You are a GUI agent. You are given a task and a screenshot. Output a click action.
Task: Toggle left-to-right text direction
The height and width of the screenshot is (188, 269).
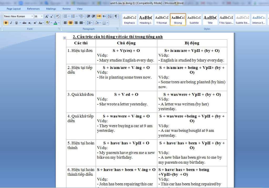pos(99,17)
